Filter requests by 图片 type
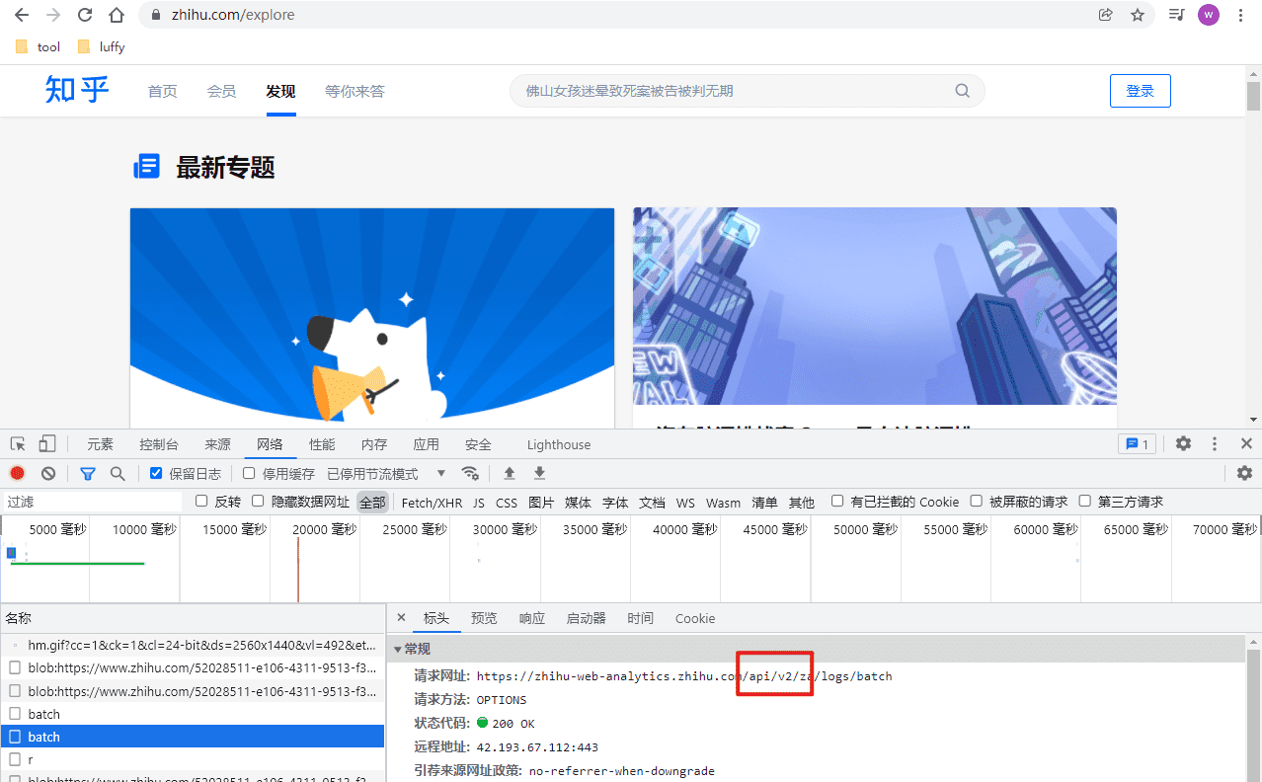 pos(541,503)
